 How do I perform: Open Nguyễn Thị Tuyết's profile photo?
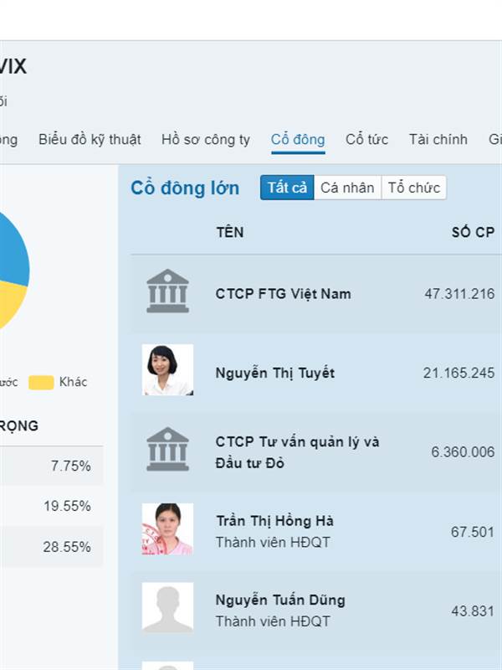point(167,369)
